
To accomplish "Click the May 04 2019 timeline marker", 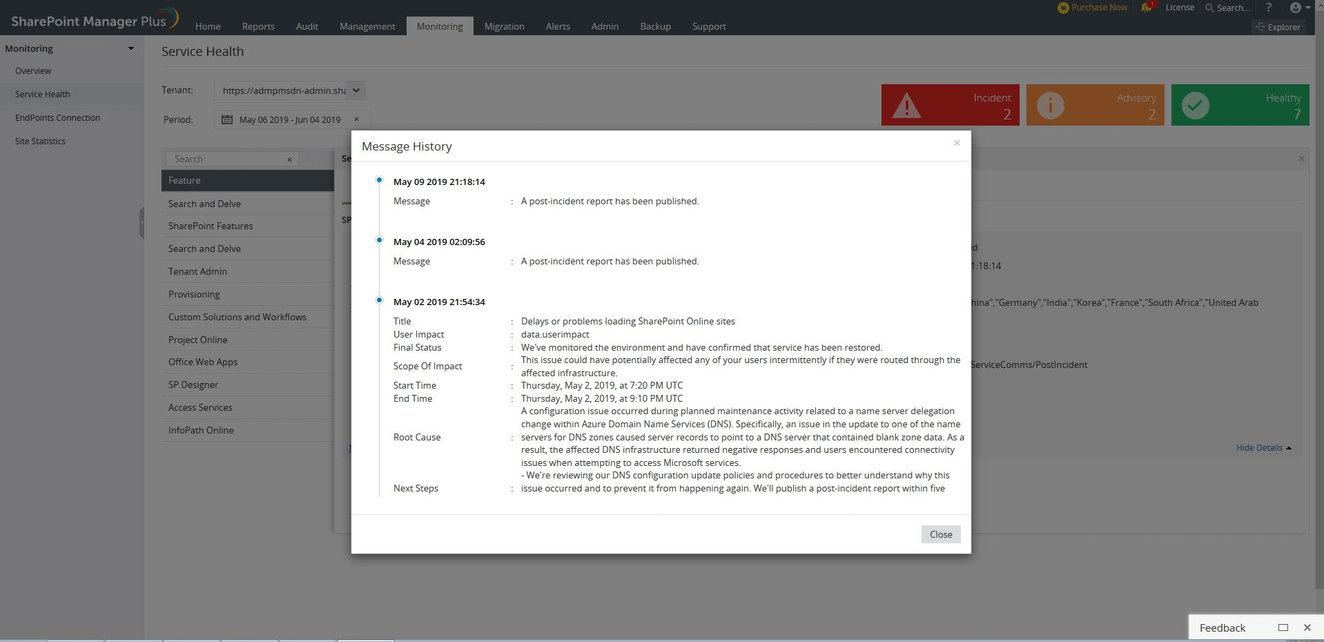I will point(379,240).
